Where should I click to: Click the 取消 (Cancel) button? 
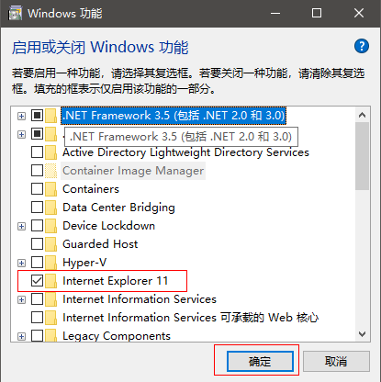click(x=336, y=362)
